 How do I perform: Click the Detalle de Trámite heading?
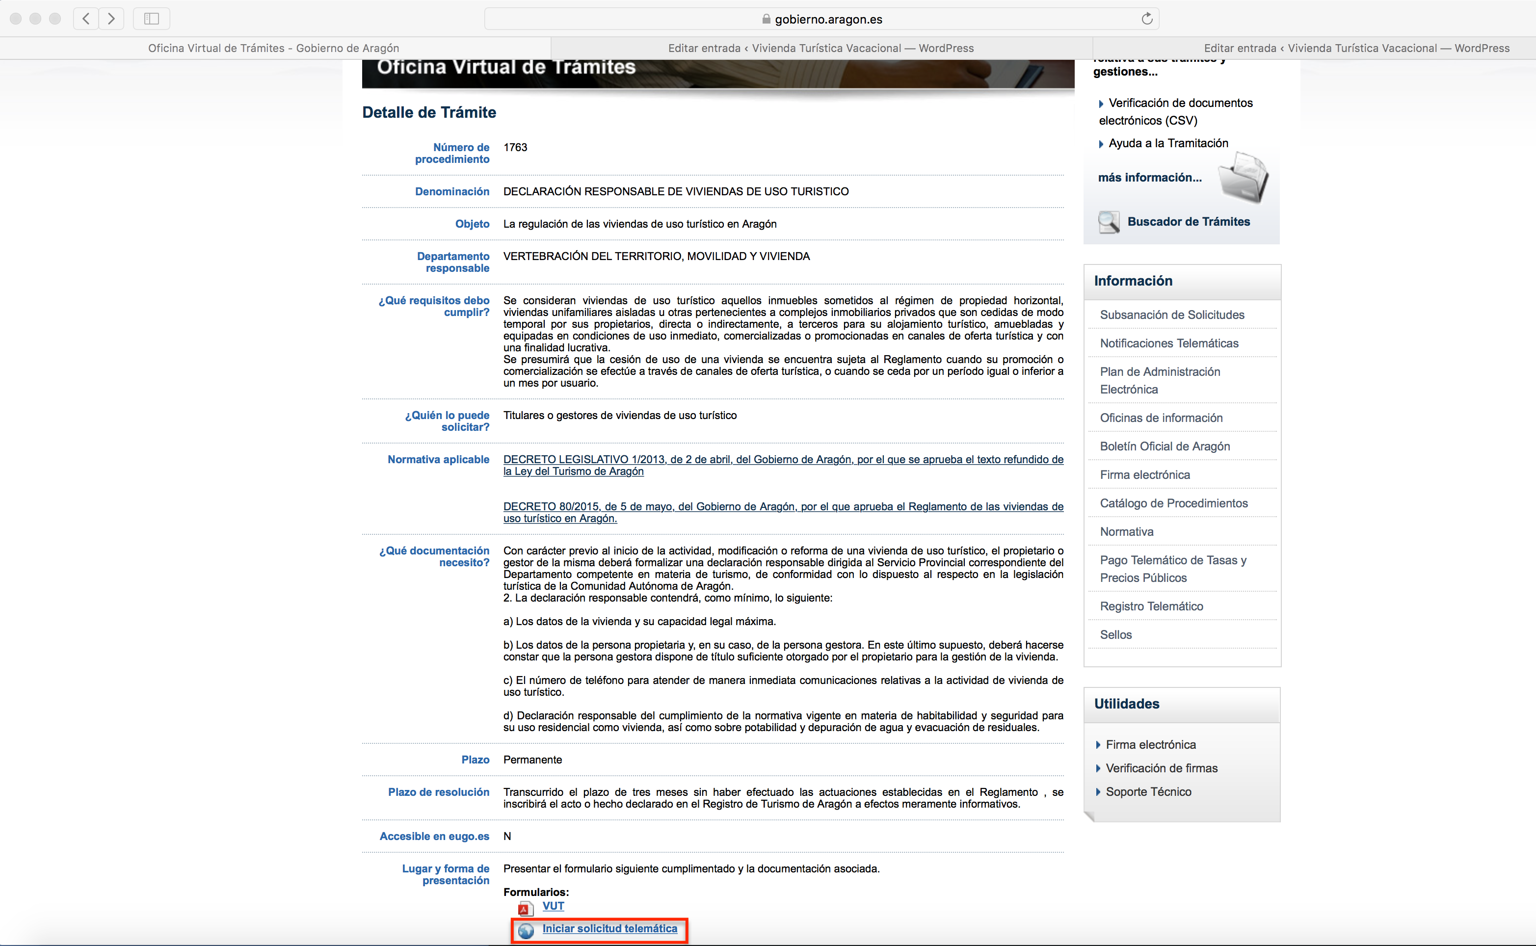(428, 112)
